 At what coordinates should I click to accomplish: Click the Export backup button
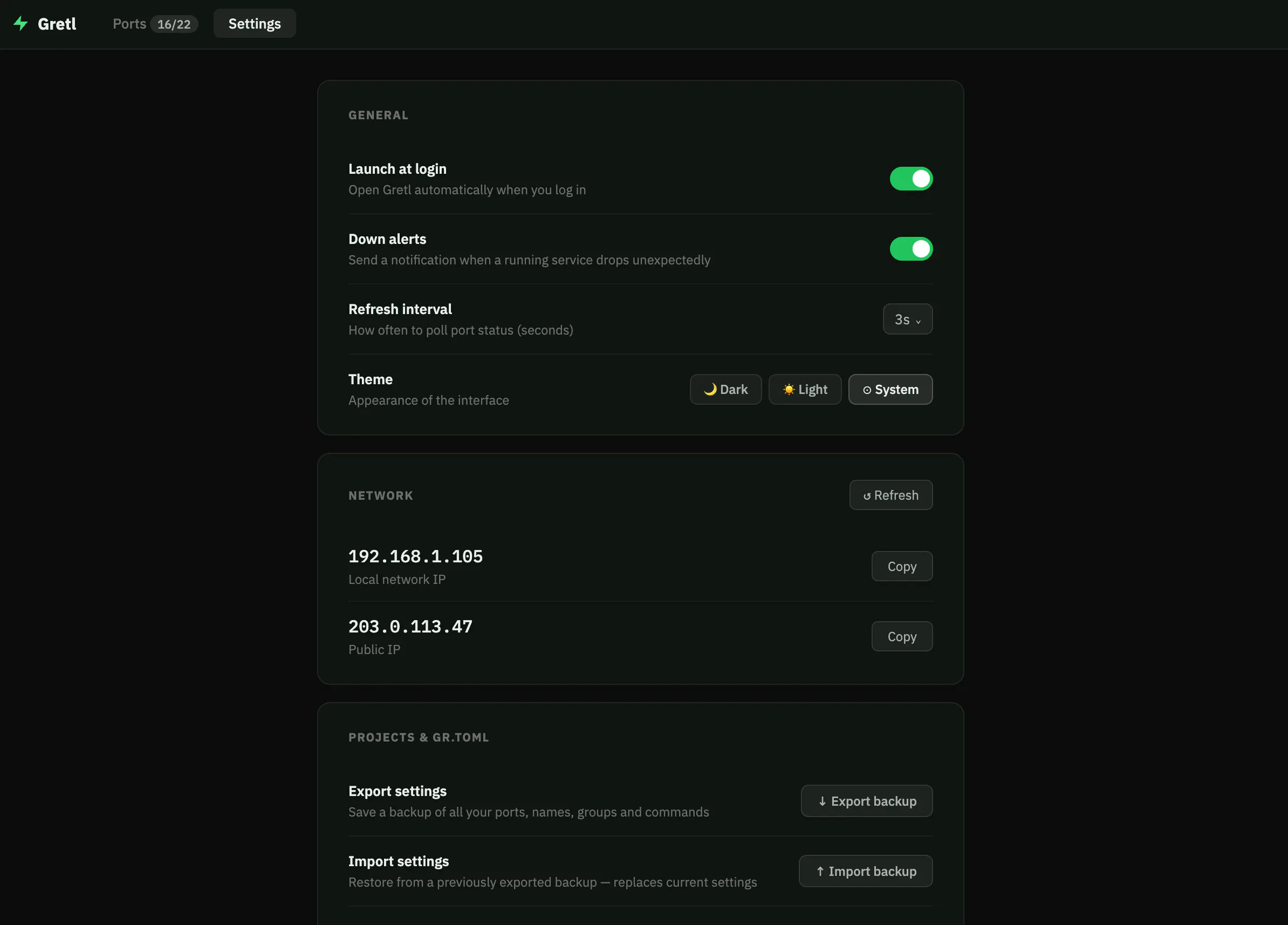tap(867, 802)
